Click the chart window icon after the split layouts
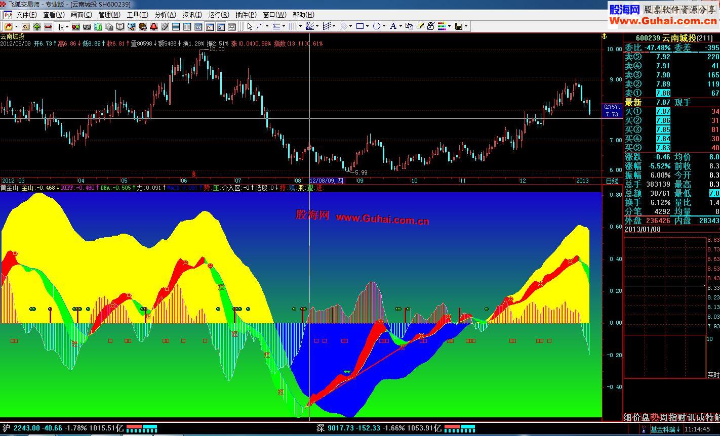Viewport: 720px width, 436px height. point(198,26)
